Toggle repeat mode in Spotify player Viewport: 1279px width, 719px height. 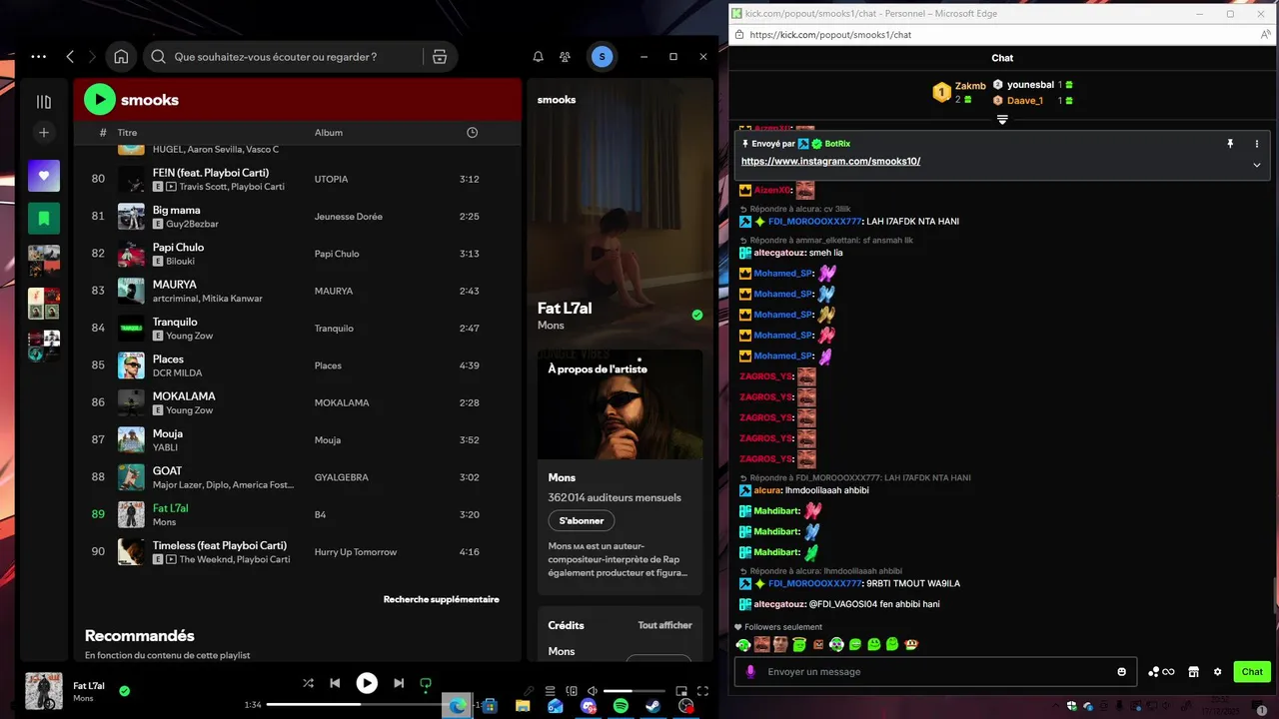pyautogui.click(x=426, y=684)
